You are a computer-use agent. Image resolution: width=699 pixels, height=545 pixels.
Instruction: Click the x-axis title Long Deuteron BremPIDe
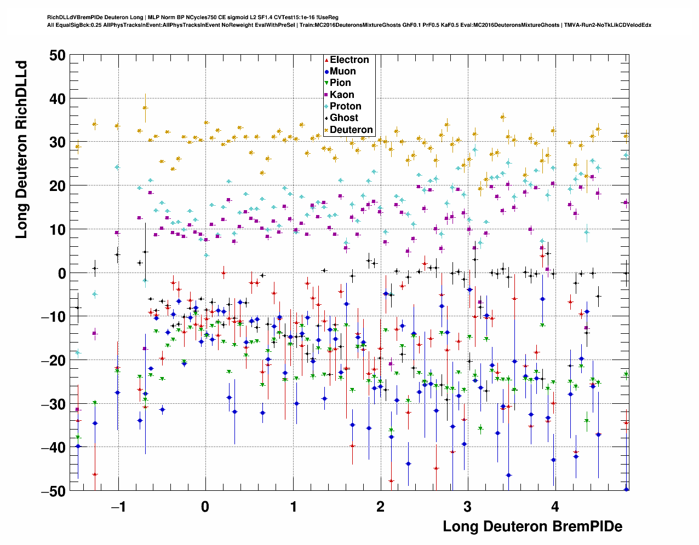pyautogui.click(x=532, y=526)
